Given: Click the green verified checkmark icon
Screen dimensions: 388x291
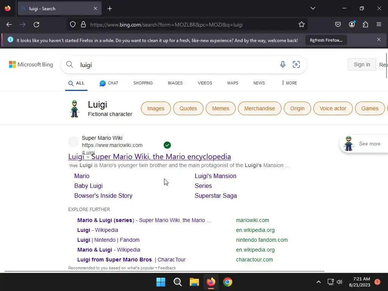Looking at the screenshot, I should click(x=167, y=145).
